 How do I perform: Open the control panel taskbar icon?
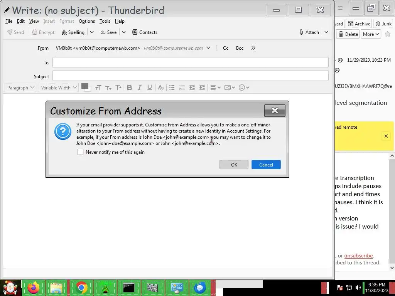(x=176, y=288)
